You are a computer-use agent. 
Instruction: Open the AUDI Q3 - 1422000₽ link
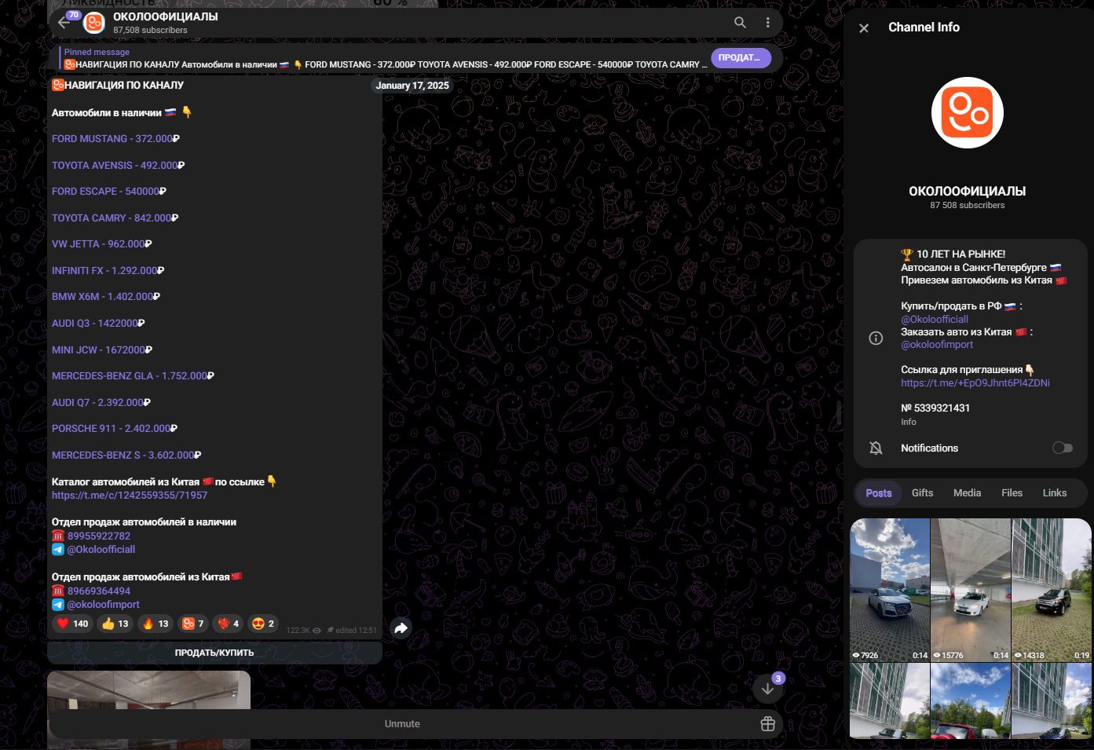(x=98, y=324)
